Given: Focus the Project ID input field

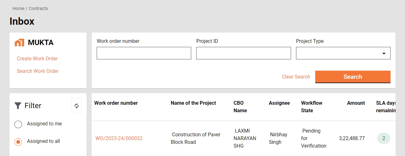Looking at the screenshot, I should (243, 53).
